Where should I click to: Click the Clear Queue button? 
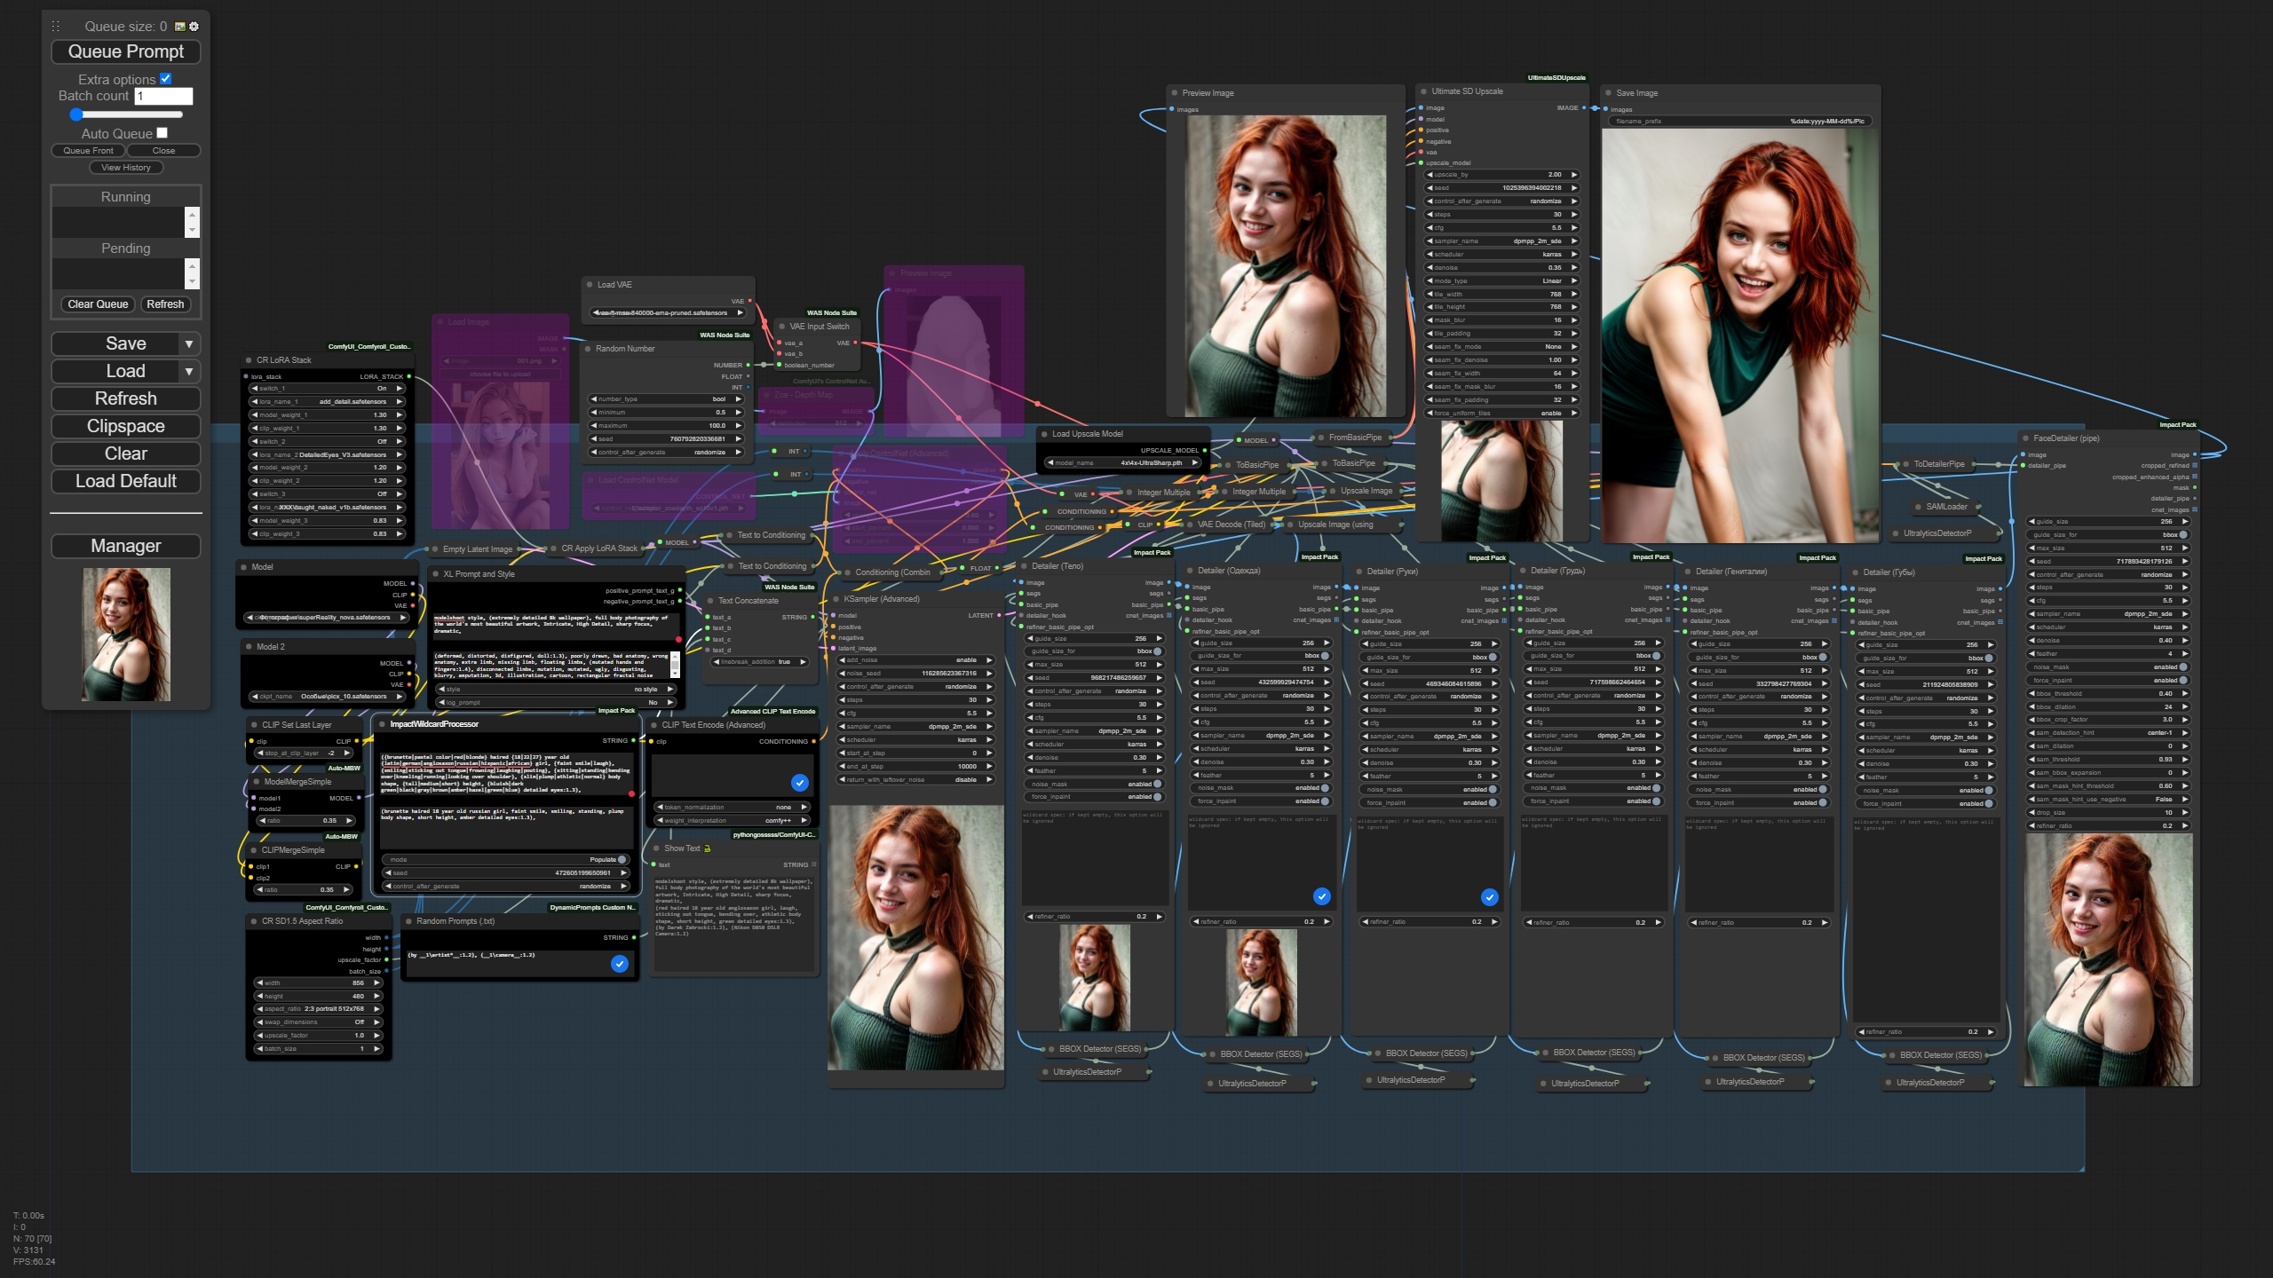(98, 304)
